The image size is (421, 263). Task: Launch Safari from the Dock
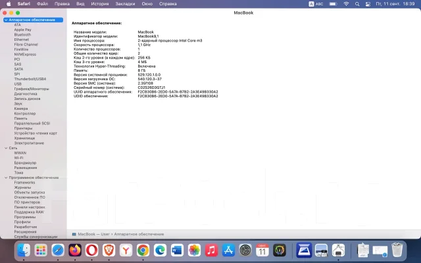(58, 250)
